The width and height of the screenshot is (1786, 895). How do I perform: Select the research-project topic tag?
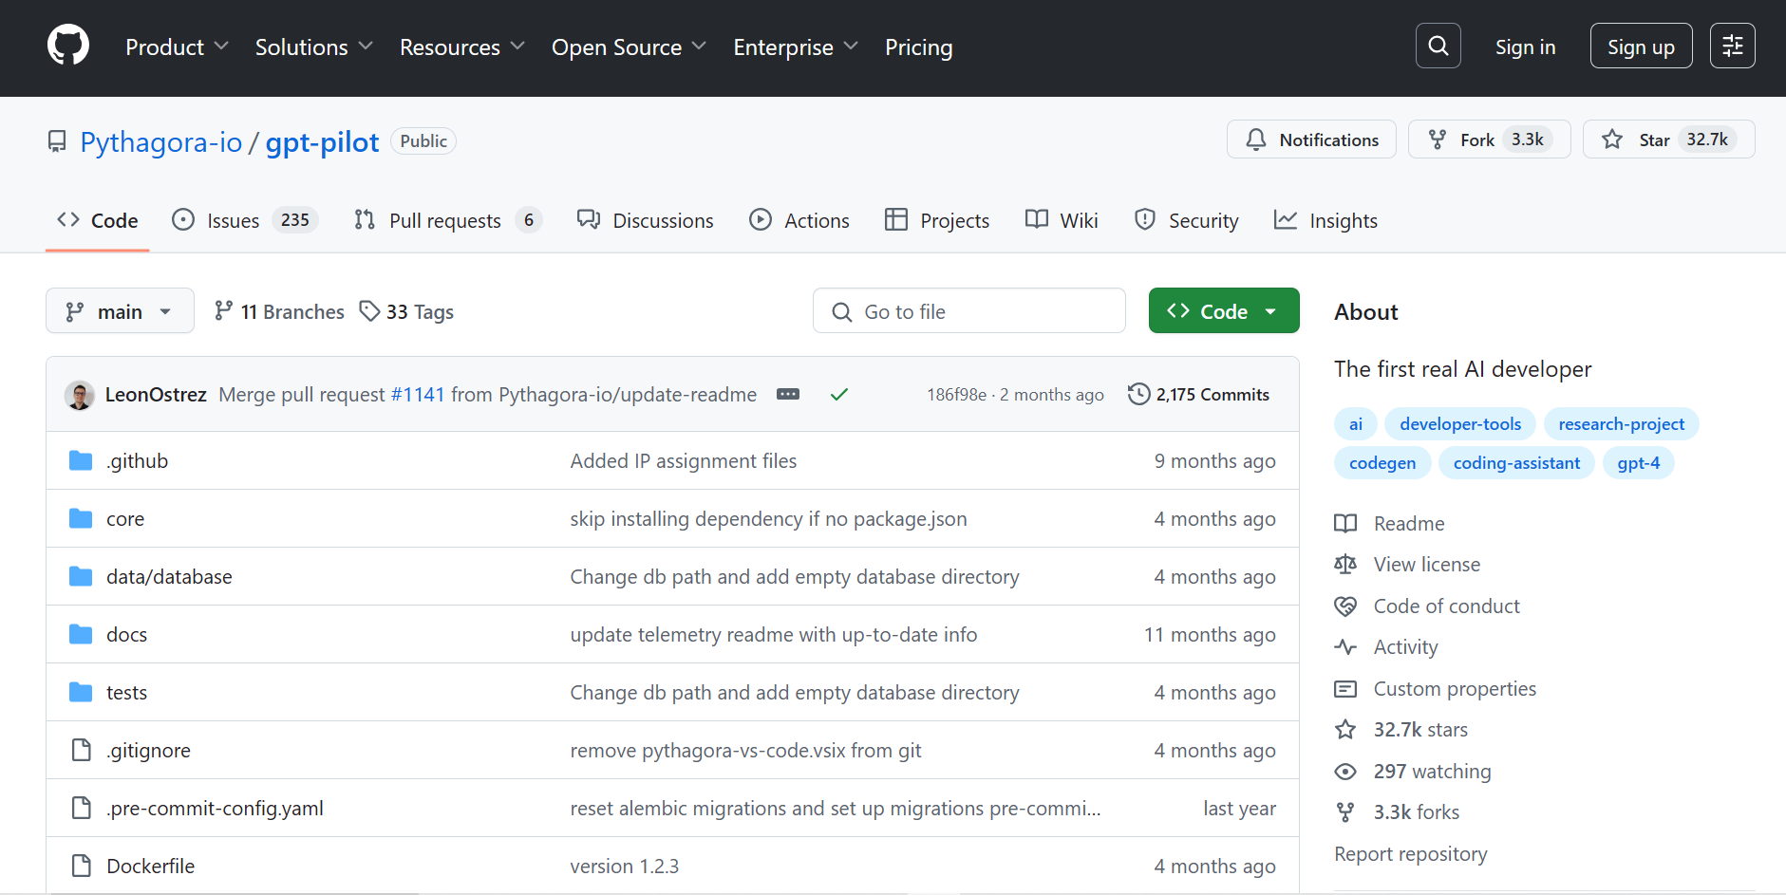[1622, 424]
